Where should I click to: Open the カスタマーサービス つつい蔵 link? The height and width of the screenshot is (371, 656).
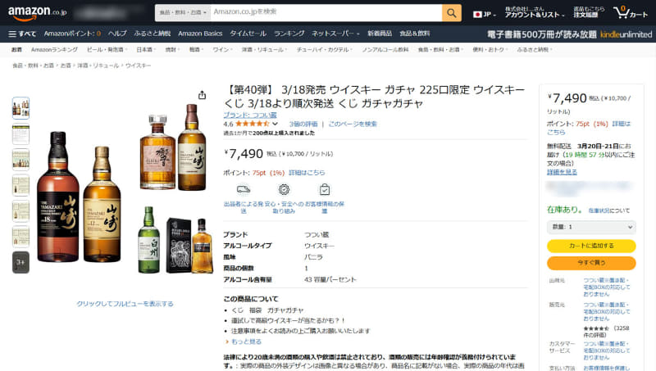(607, 351)
